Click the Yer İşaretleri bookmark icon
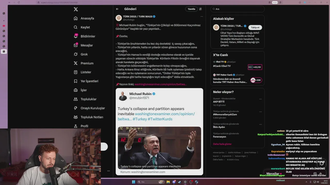The height and width of the screenshot is (185, 330). tap(76, 81)
